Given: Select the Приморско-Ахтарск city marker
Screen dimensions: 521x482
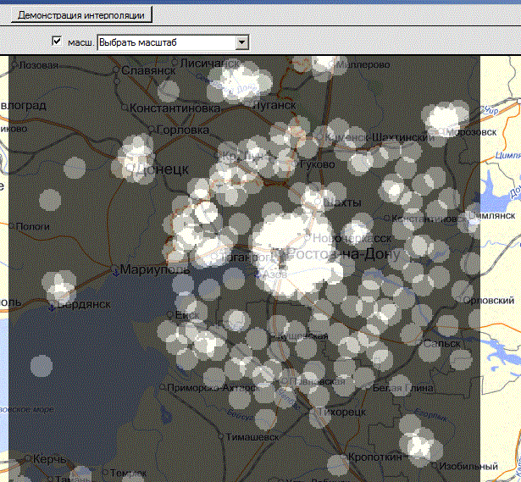Looking at the screenshot, I should pyautogui.click(x=162, y=387).
